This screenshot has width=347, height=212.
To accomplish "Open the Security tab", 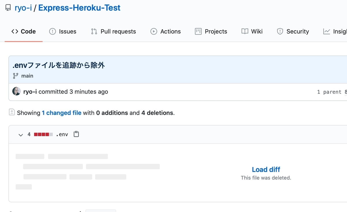I will point(293,32).
